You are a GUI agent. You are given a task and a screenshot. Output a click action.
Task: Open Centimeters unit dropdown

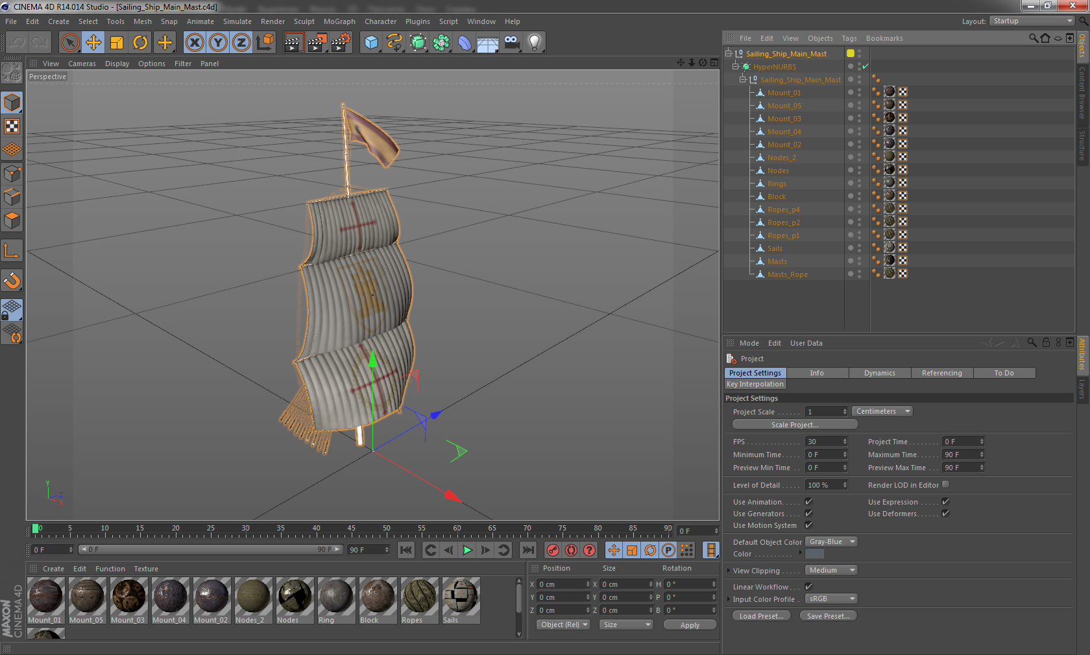coord(882,411)
